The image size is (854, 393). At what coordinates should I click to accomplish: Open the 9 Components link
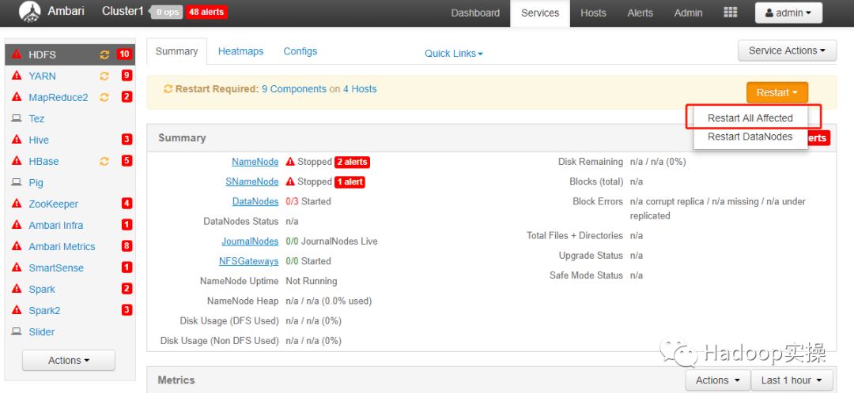[x=294, y=89]
